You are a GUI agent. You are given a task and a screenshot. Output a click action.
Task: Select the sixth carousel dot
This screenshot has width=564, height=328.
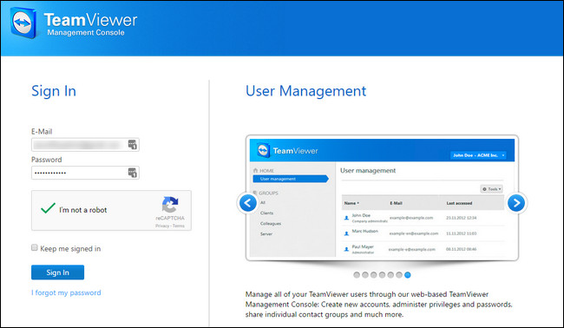399,275
